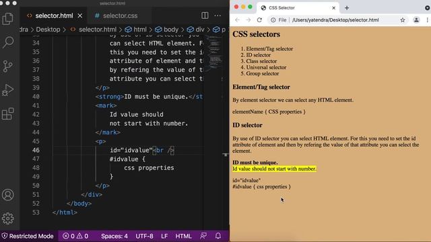Close the selector.html editor tab
The width and height of the screenshot is (431, 242).
(79, 16)
